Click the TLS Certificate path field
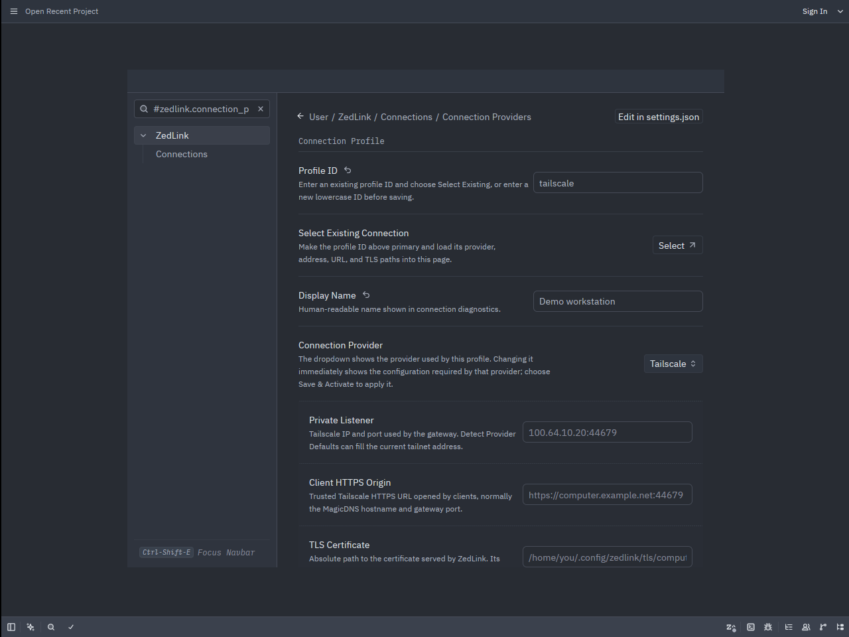The height and width of the screenshot is (637, 849). pyautogui.click(x=607, y=557)
